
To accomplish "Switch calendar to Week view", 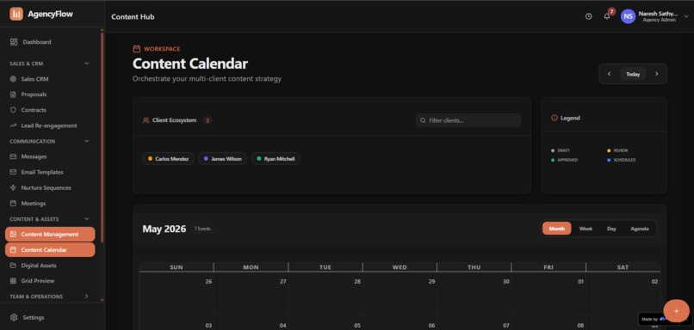I will 586,229.
